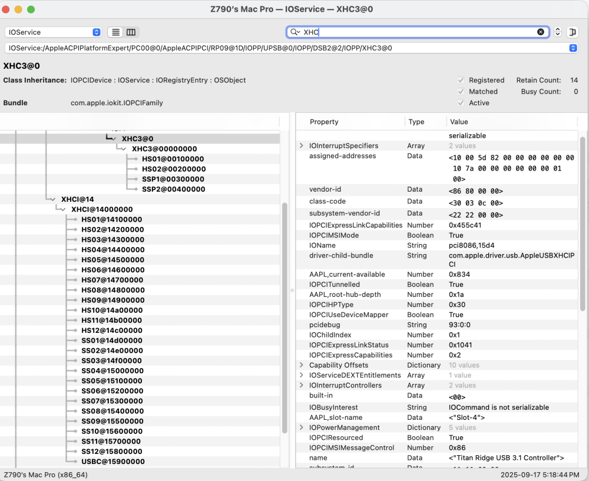Expand the IOInterruptSpecifiers property

(301, 145)
